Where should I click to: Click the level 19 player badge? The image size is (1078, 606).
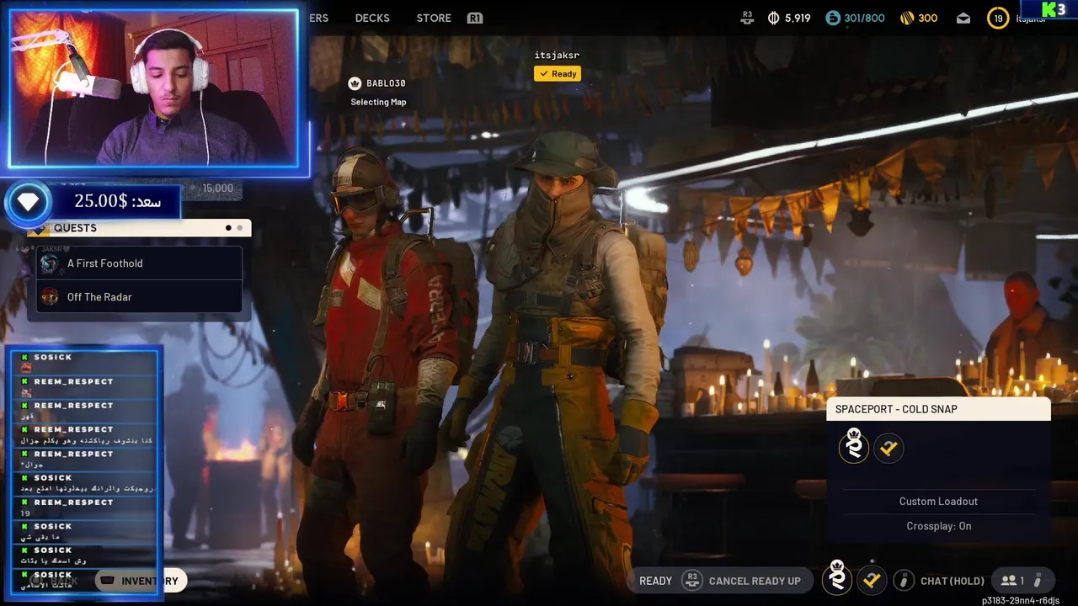[998, 18]
